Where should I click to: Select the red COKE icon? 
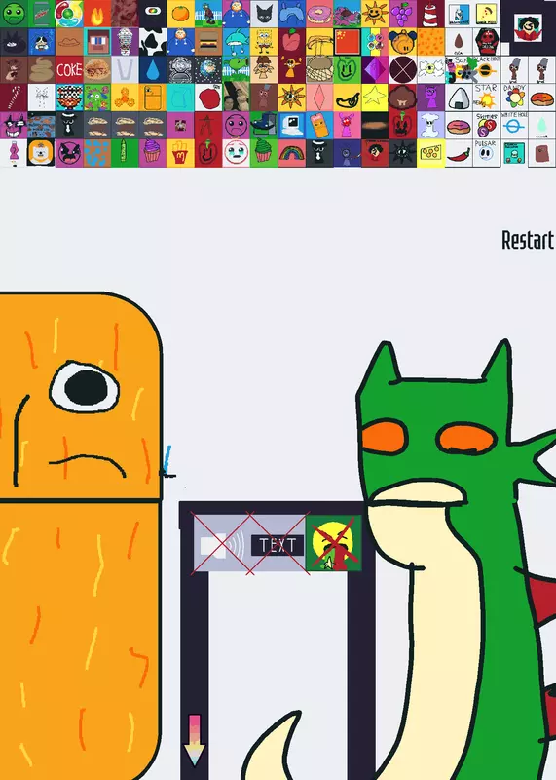pos(69,70)
